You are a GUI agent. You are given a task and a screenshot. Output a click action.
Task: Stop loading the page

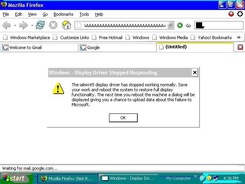[53, 26]
